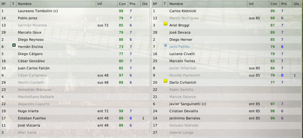Click Gabriel Longo in the right table
This screenshot has height=138, width=303.
[181, 133]
